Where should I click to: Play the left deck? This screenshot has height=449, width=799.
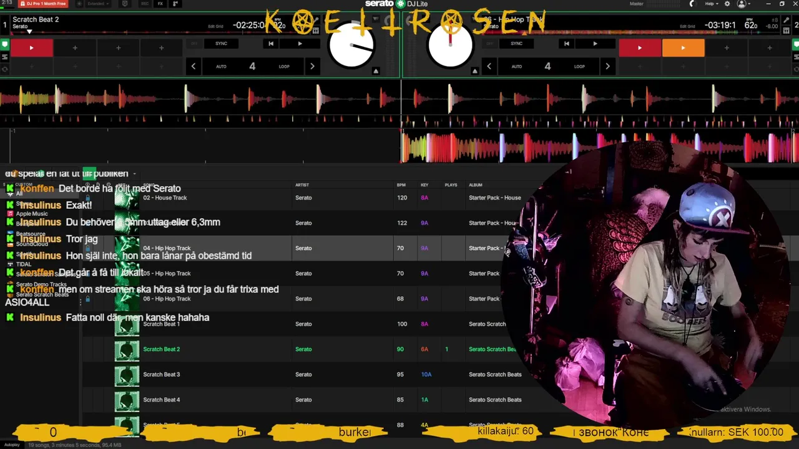pyautogui.click(x=300, y=44)
